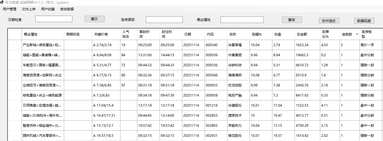Click code cell 600340

[216, 45]
